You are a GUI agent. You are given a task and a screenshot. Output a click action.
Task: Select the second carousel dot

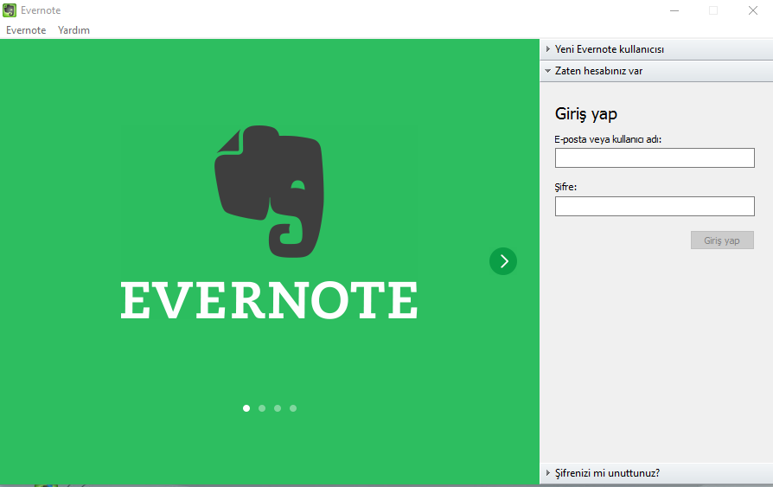(262, 408)
